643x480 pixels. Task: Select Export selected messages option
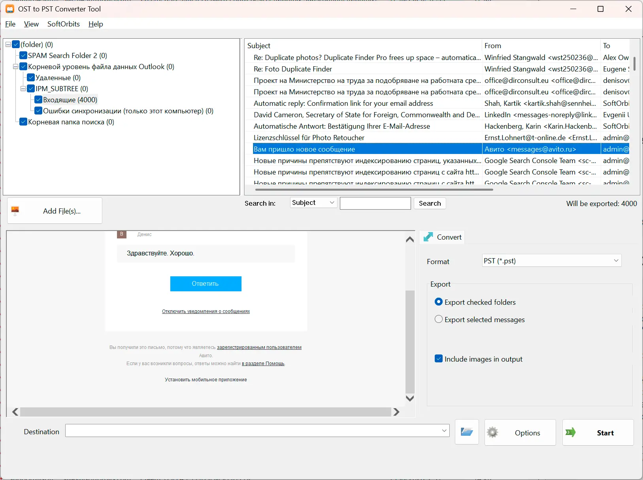[438, 319]
